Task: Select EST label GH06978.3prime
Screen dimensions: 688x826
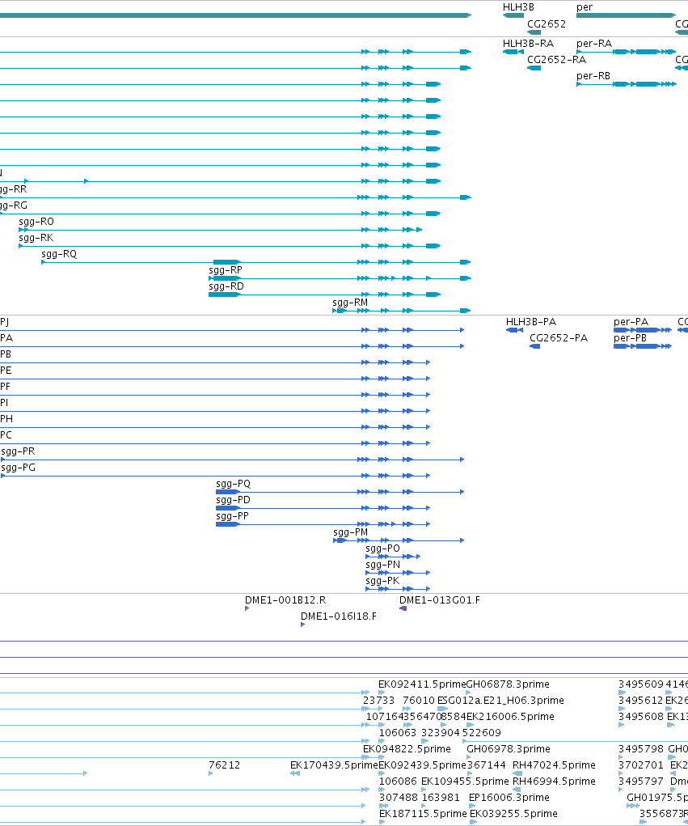Action: click(509, 749)
